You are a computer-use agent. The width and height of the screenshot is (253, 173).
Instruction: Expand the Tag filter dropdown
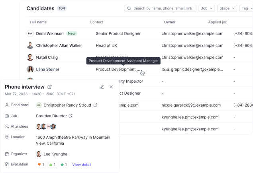point(245,8)
